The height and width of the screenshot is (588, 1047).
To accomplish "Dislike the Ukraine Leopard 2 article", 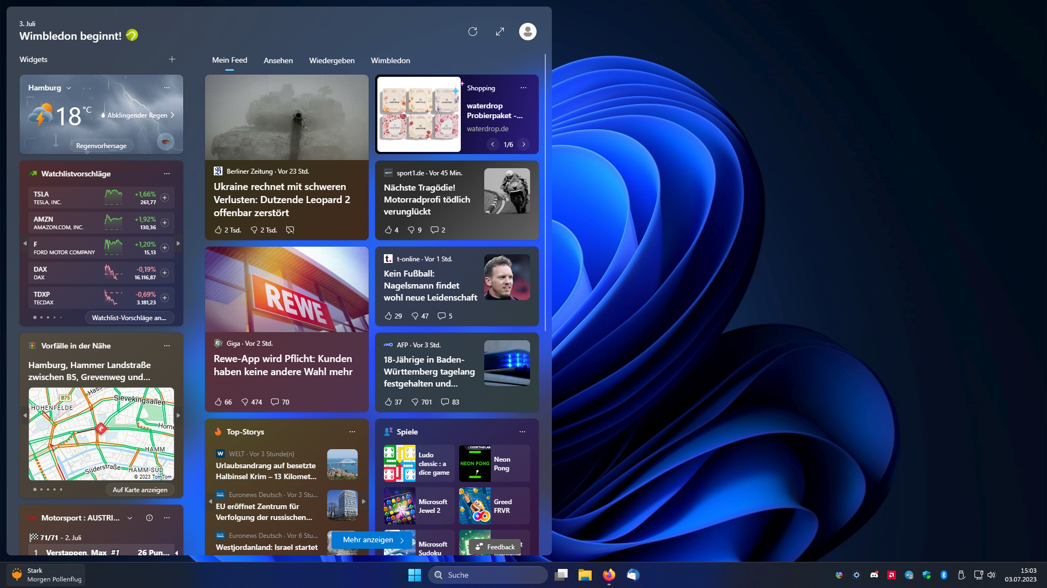I will tap(263, 230).
